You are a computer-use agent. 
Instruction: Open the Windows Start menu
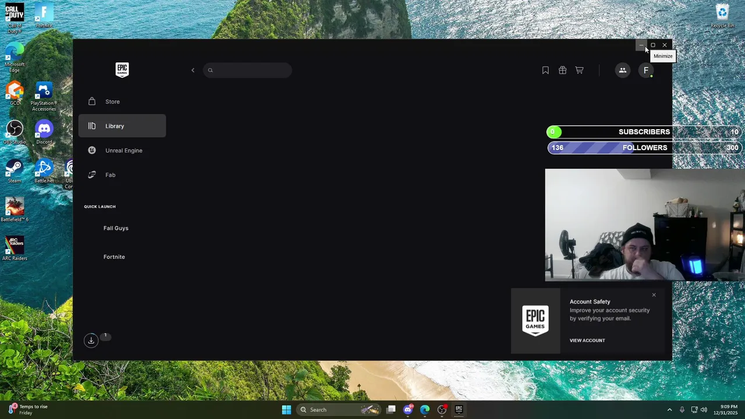click(286, 410)
